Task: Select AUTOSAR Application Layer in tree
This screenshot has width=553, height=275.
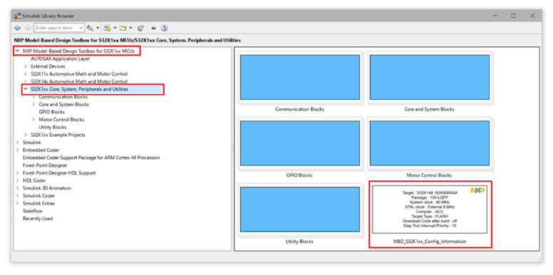Action: click(61, 59)
